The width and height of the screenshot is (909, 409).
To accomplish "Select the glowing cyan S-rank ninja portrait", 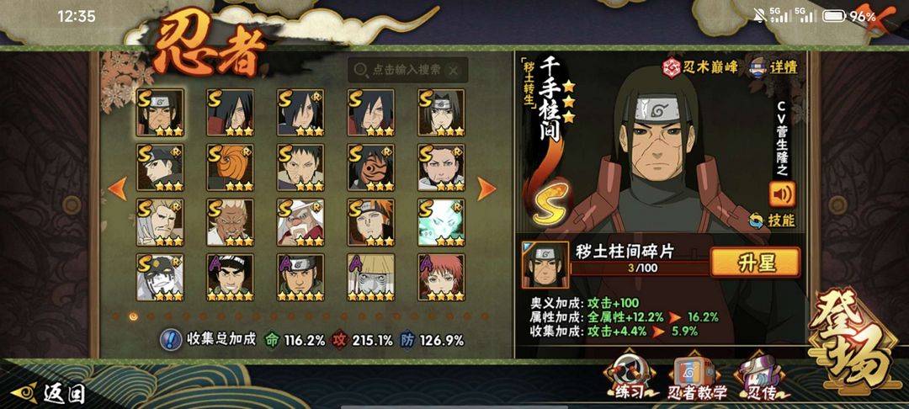I will pyautogui.click(x=441, y=222).
